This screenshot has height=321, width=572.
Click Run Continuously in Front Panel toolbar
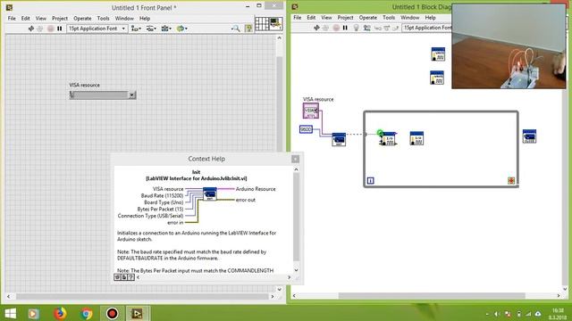pyautogui.click(x=40, y=29)
